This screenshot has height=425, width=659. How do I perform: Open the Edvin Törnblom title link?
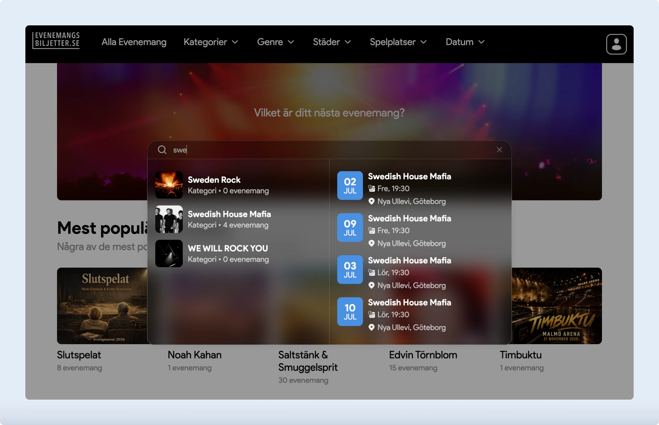(423, 355)
